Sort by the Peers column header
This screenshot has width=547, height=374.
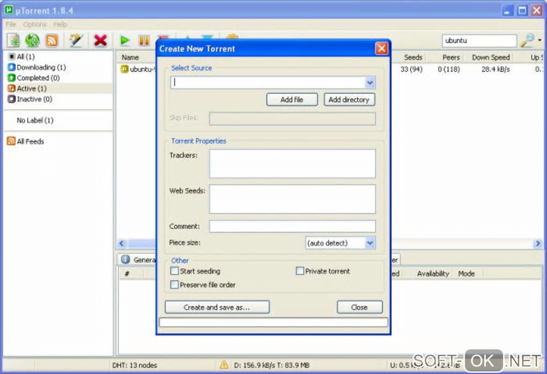(x=450, y=57)
